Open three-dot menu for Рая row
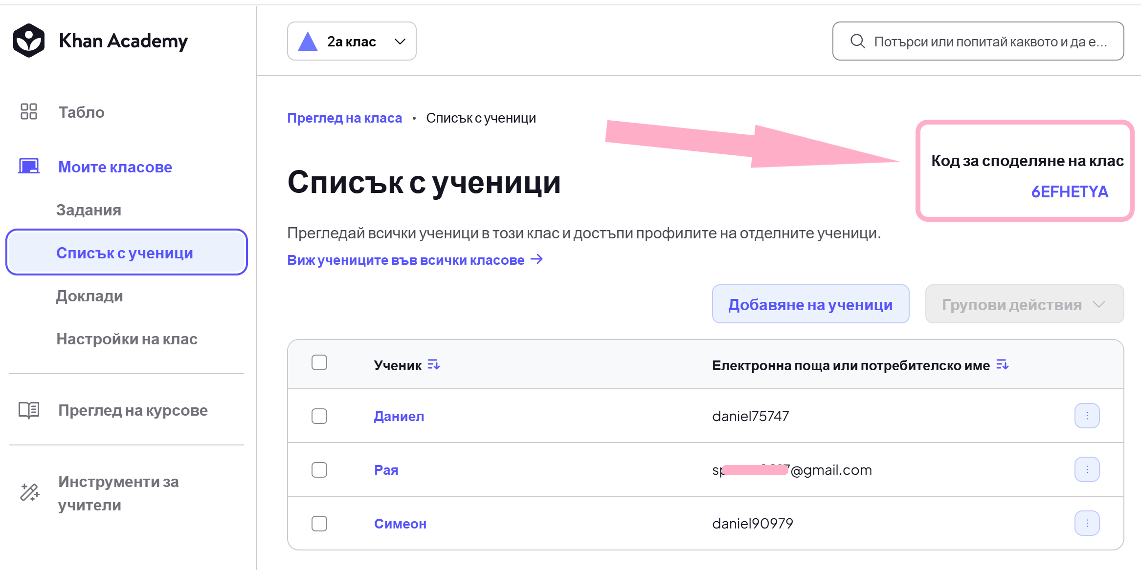 click(x=1087, y=469)
